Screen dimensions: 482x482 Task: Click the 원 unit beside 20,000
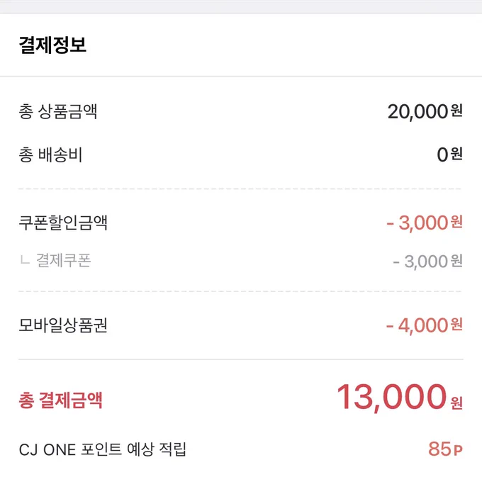point(456,111)
